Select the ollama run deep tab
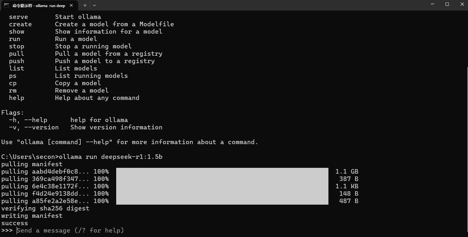This screenshot has width=468, height=237. click(x=39, y=5)
